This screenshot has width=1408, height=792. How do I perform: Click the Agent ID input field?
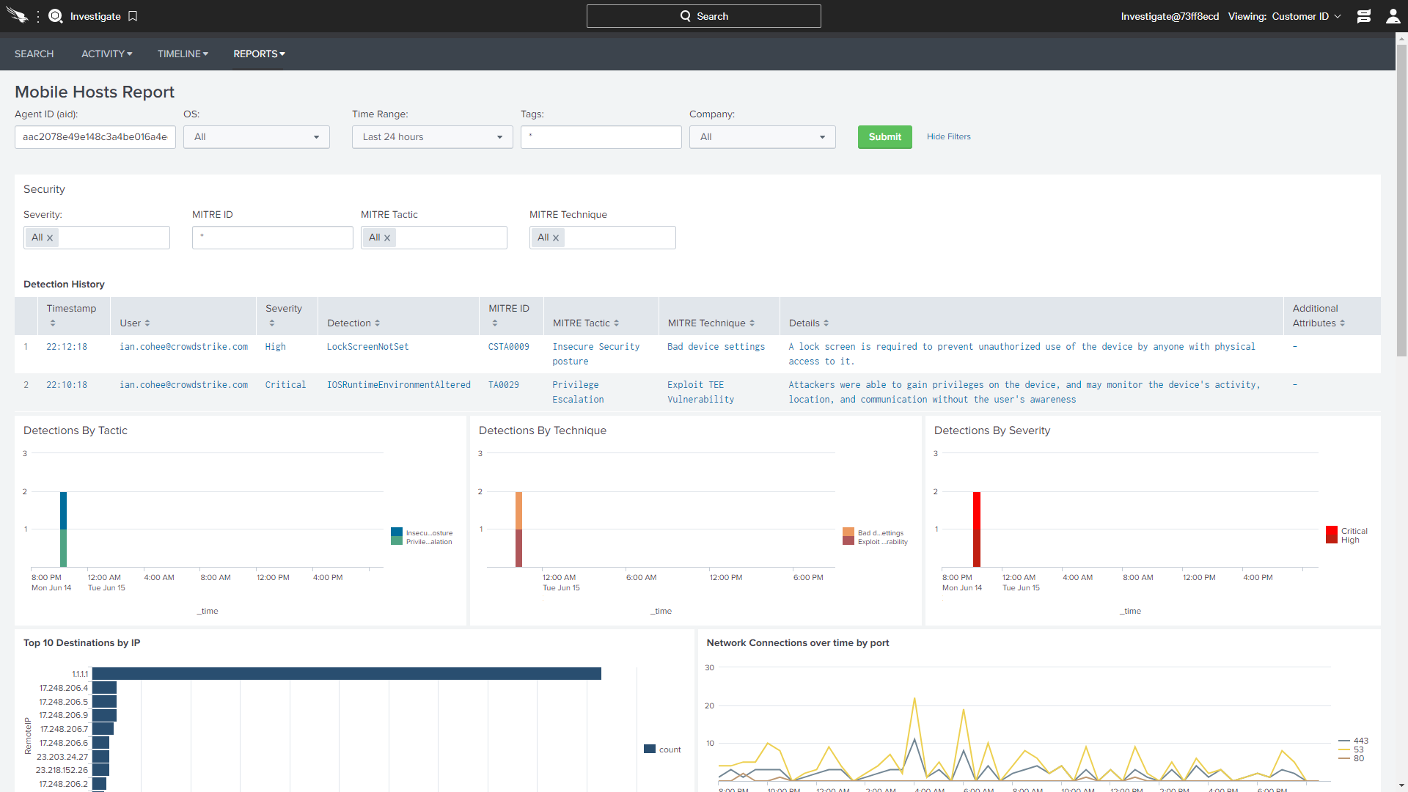pos(95,137)
